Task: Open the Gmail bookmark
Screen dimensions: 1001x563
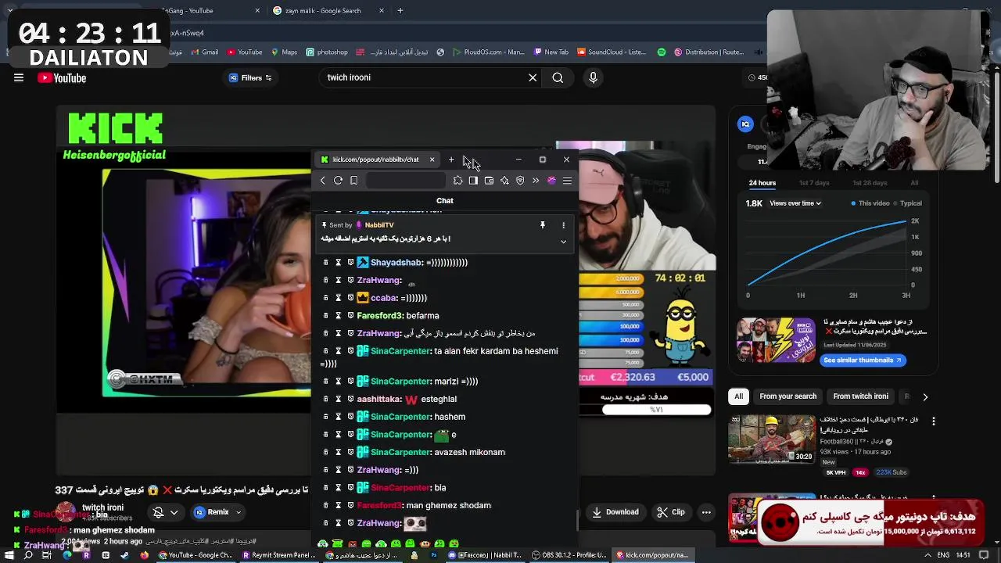Action: 203,52
